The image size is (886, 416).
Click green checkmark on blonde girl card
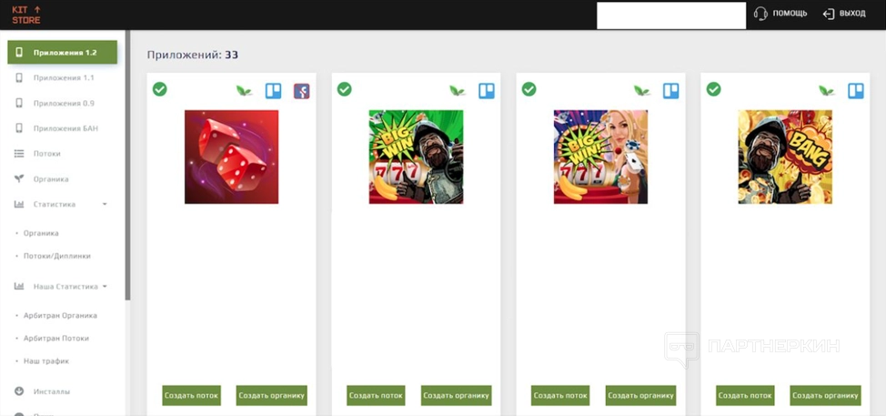(x=529, y=88)
